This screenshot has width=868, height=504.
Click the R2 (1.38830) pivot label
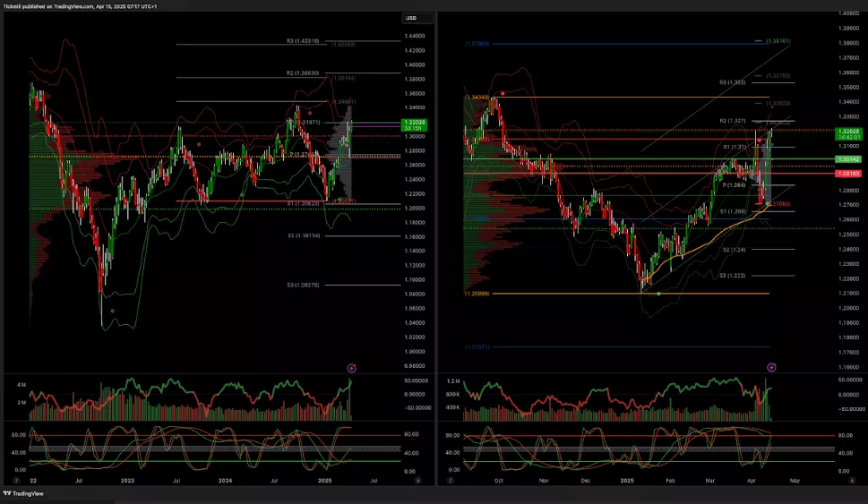(305, 73)
